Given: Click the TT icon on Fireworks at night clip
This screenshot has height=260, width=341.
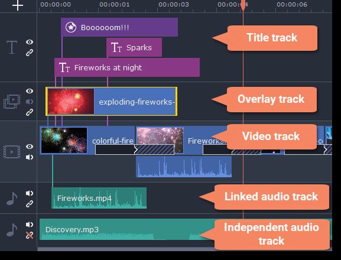Looking at the screenshot, I should (x=64, y=67).
